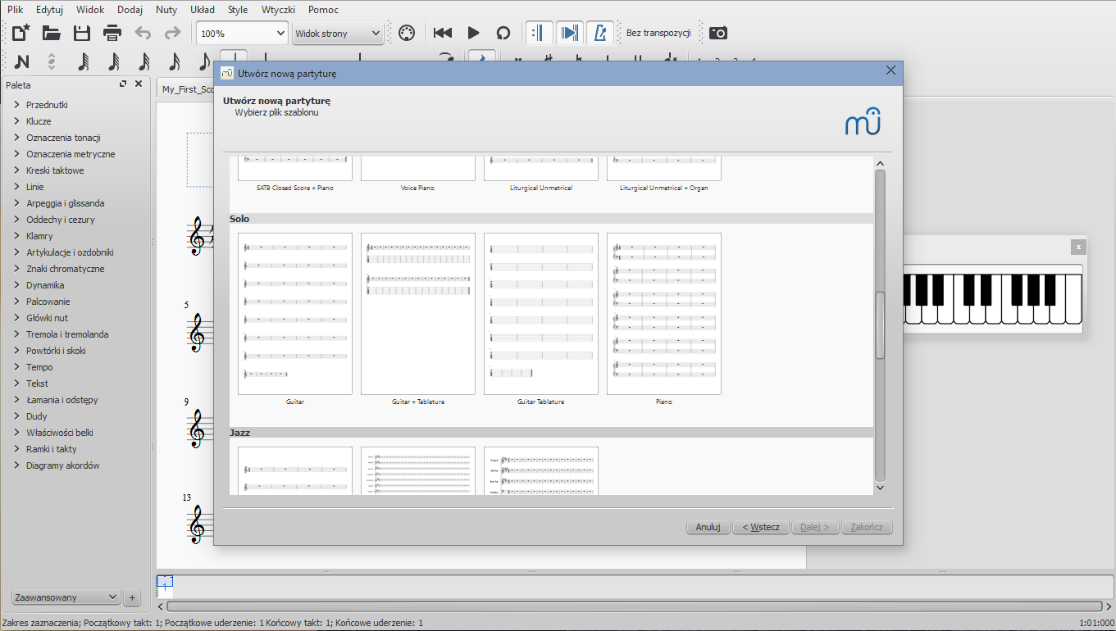The height and width of the screenshot is (631, 1116).
Task: Enable note input mode icon
Action: click(21, 61)
